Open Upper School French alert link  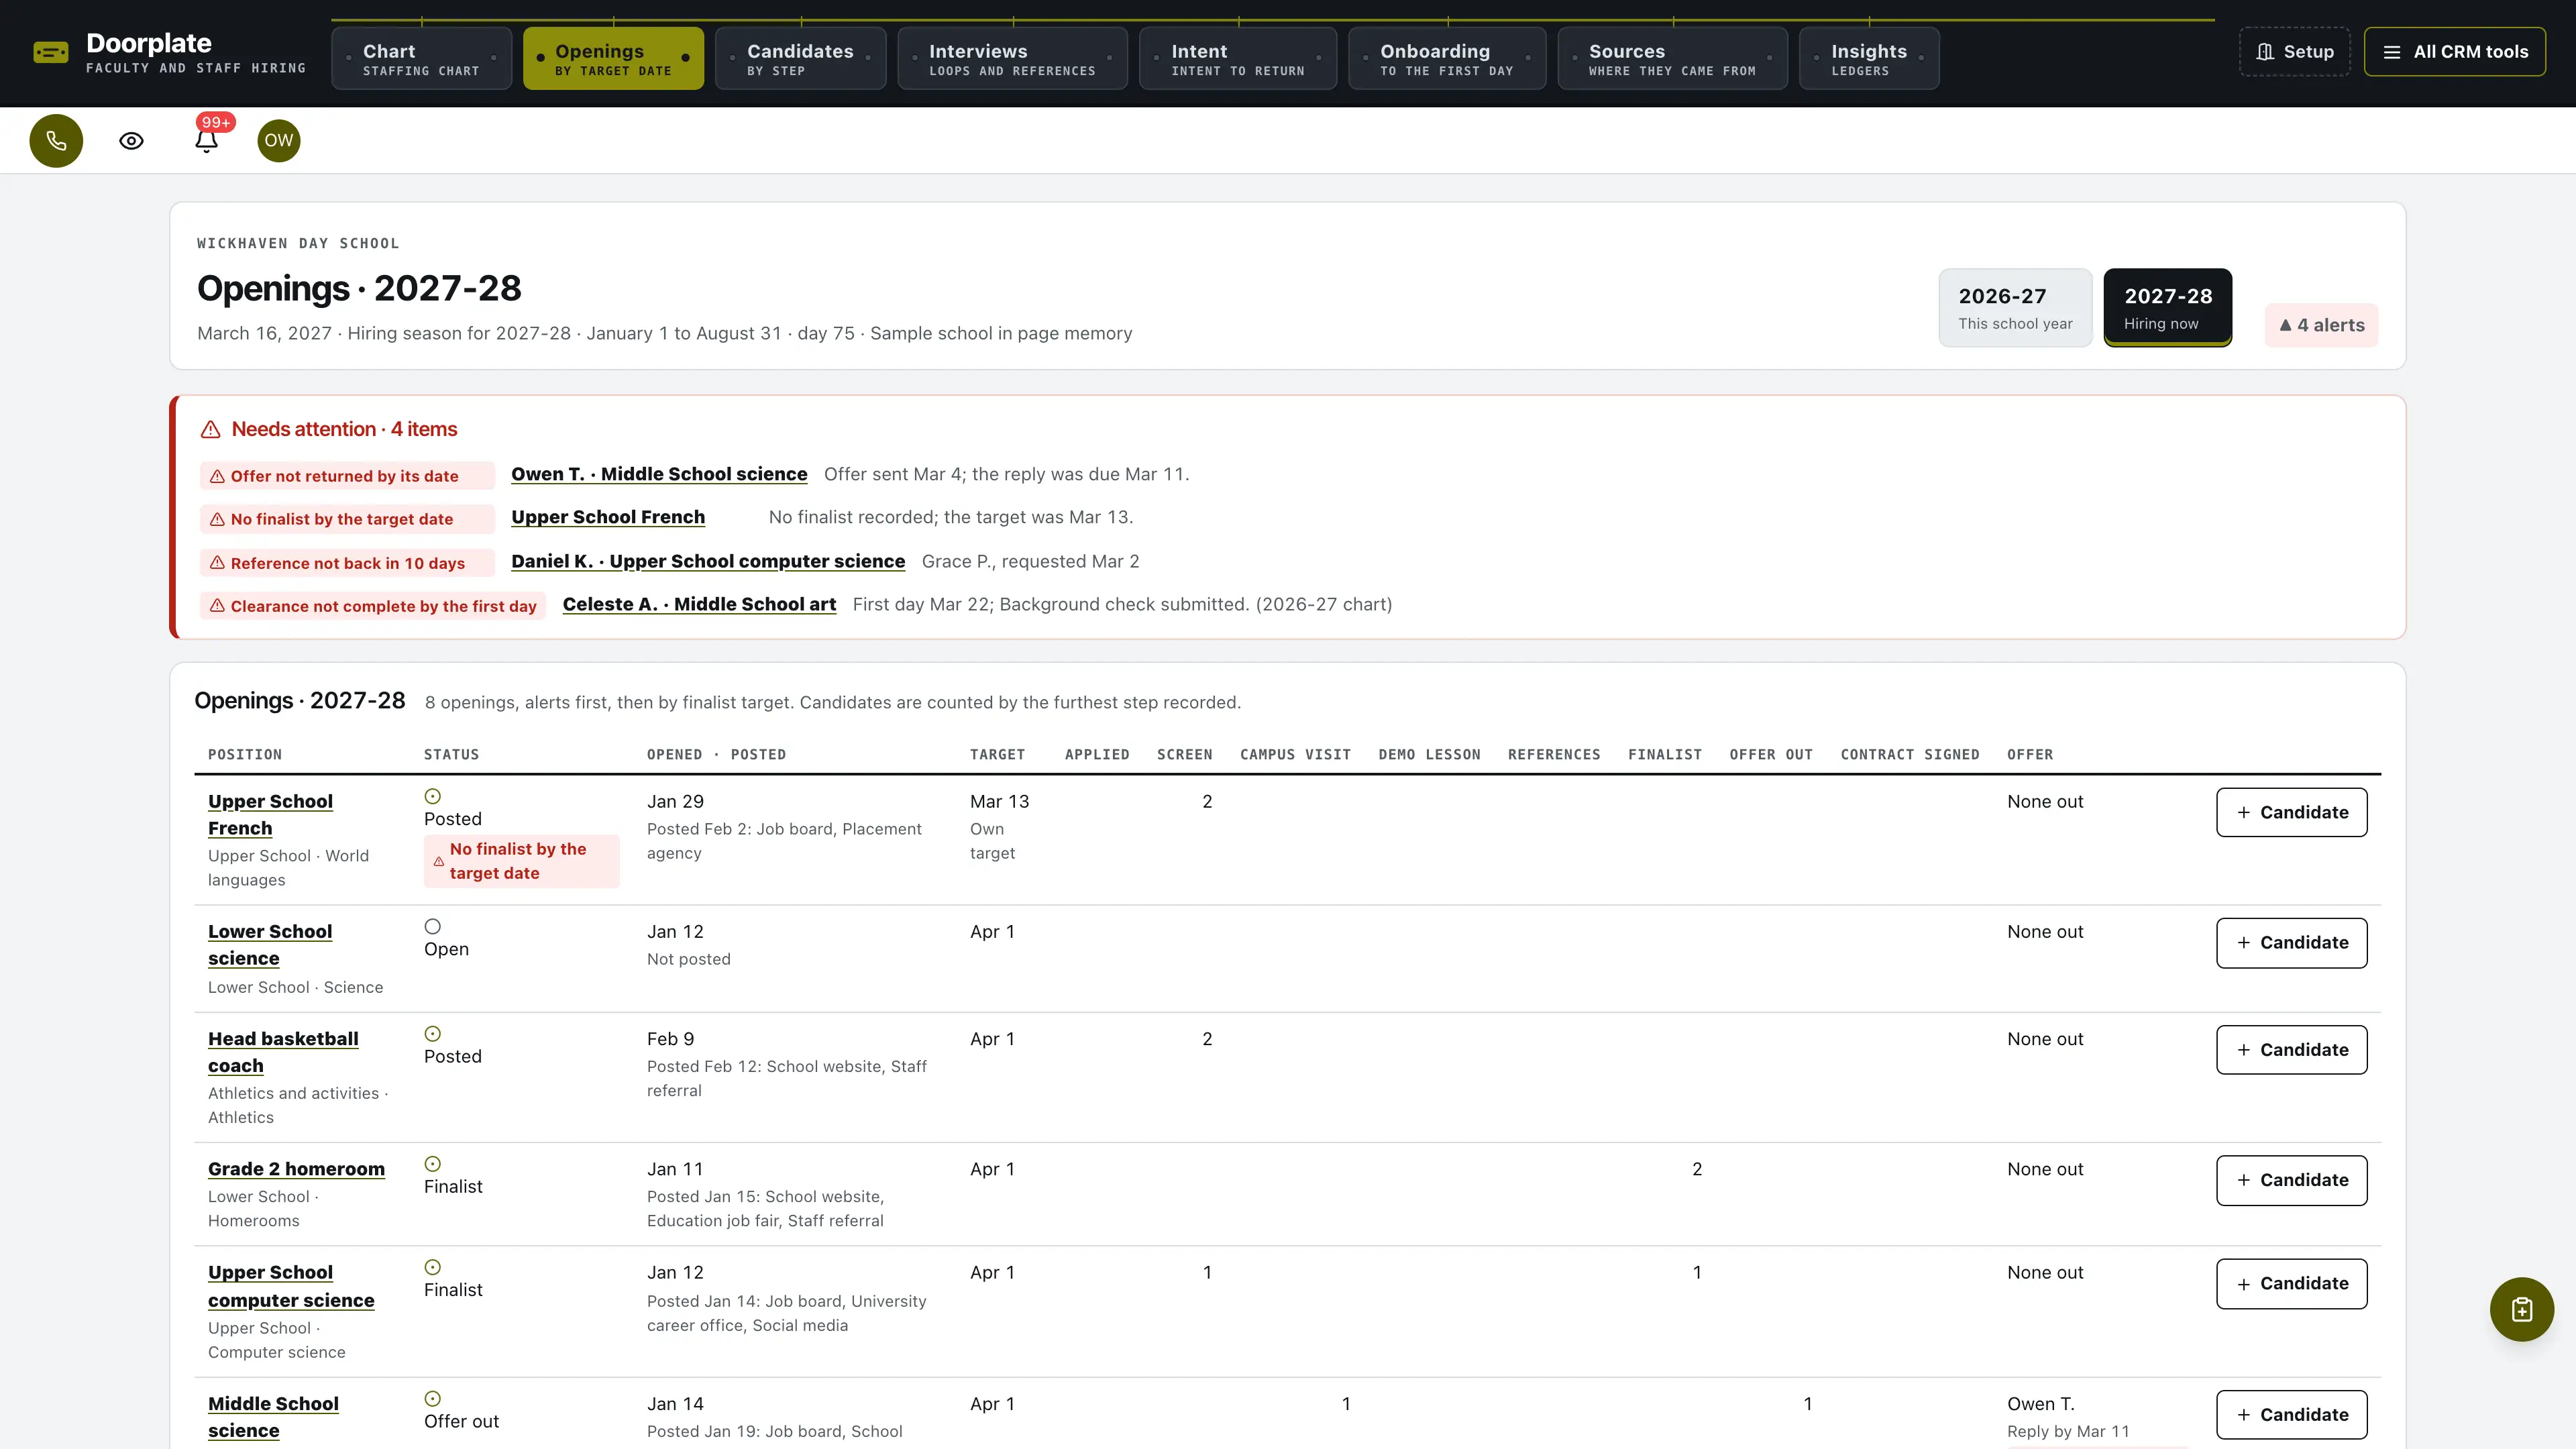click(608, 517)
